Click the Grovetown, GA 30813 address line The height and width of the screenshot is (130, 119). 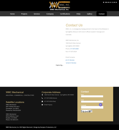pyautogui.click(x=12, y=108)
